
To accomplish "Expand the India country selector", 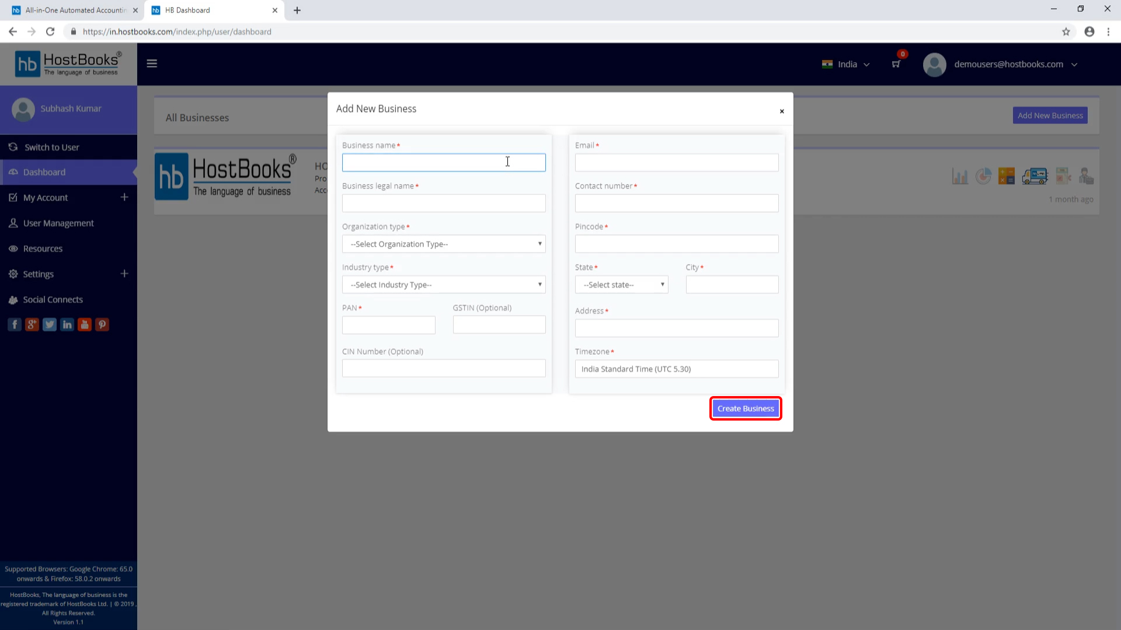I will pos(846,64).
